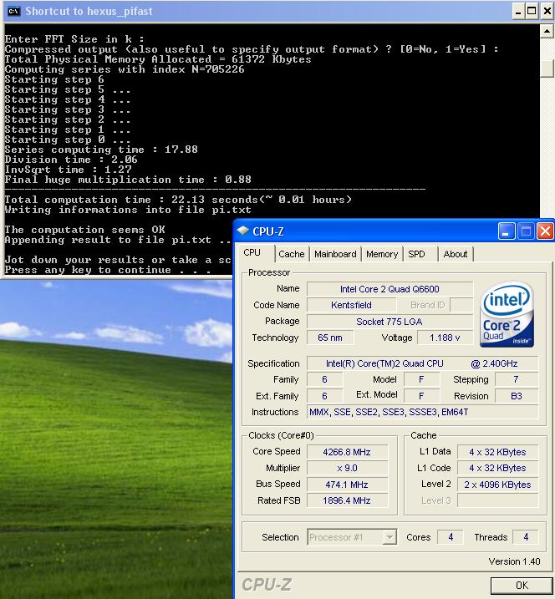Click the '1.188 v' voltage value
This screenshot has width=555, height=599.
coord(445,338)
